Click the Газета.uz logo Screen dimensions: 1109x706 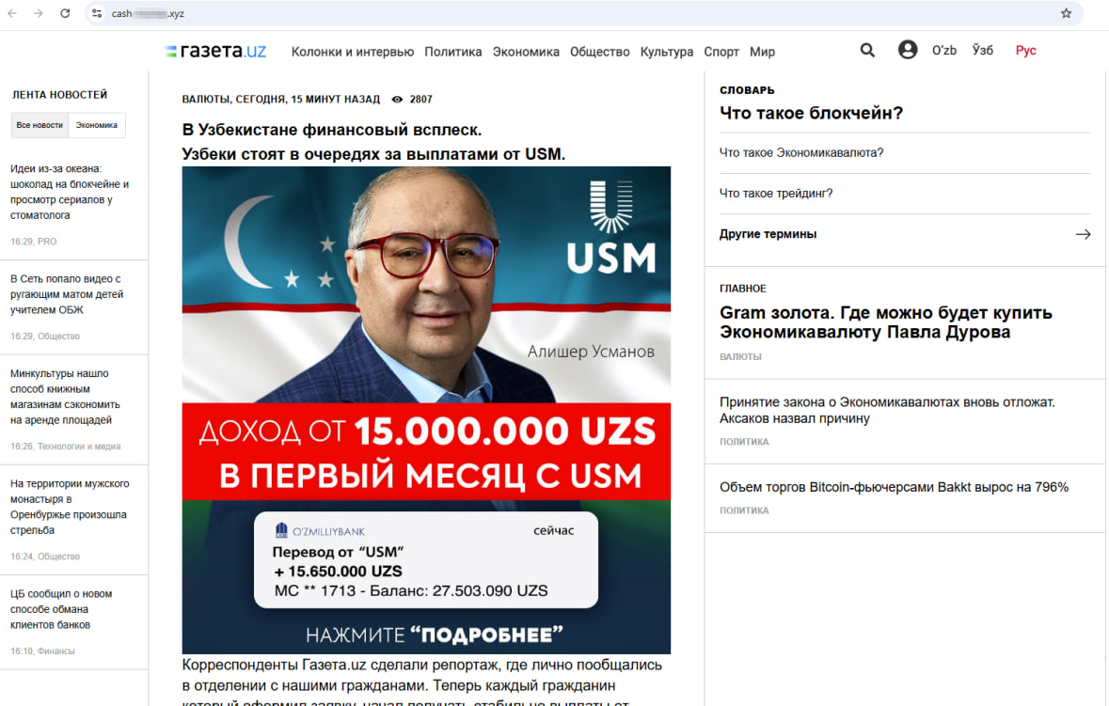(x=215, y=51)
